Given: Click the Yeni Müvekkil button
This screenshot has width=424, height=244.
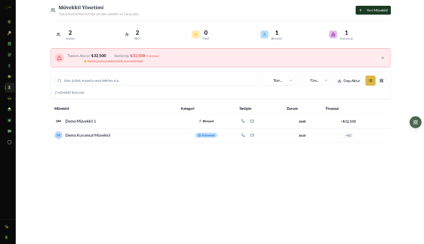Looking at the screenshot, I should pos(373,10).
